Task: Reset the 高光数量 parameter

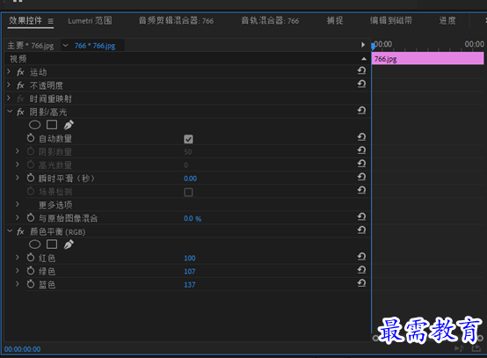Action: (x=361, y=164)
